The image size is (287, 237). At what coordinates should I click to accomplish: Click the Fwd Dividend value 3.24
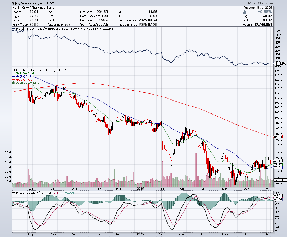click(105, 16)
